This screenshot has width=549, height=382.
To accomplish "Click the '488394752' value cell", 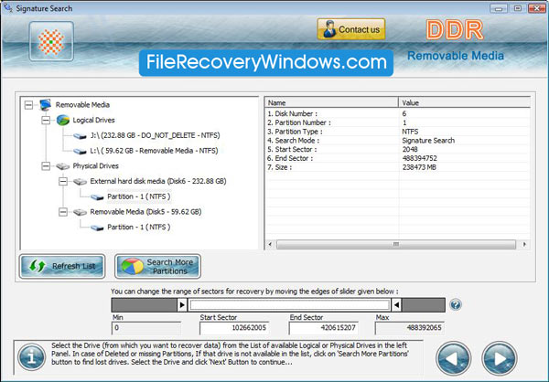I will [419, 158].
